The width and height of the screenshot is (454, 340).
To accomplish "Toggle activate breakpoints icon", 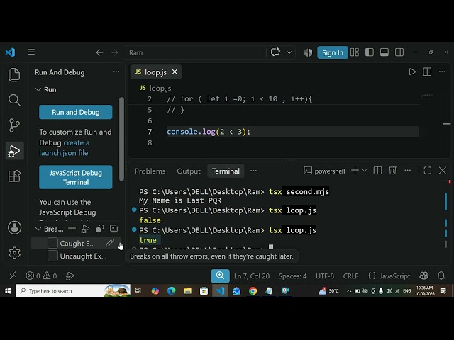I will [99, 229].
